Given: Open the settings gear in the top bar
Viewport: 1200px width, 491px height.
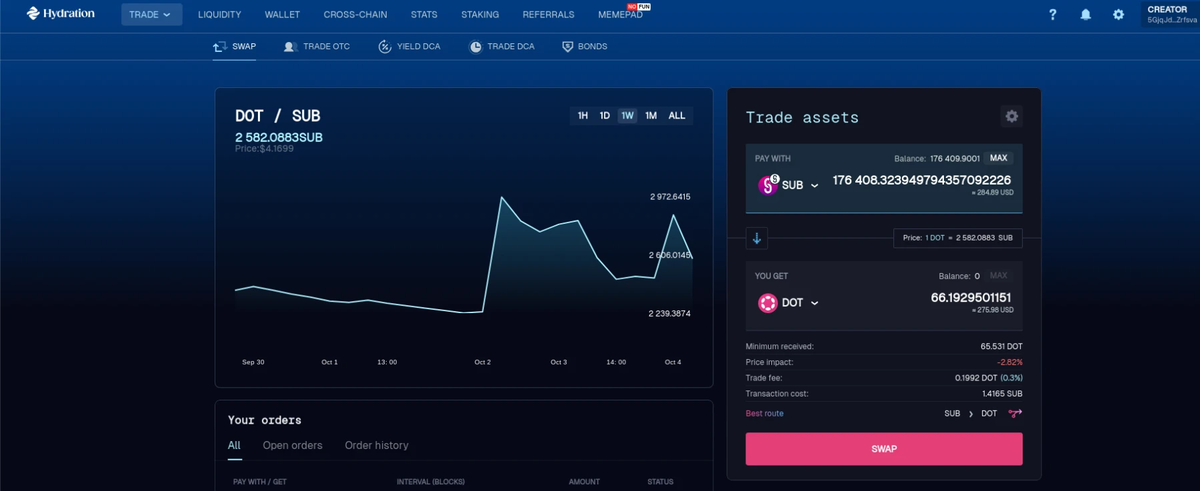Looking at the screenshot, I should [x=1119, y=15].
